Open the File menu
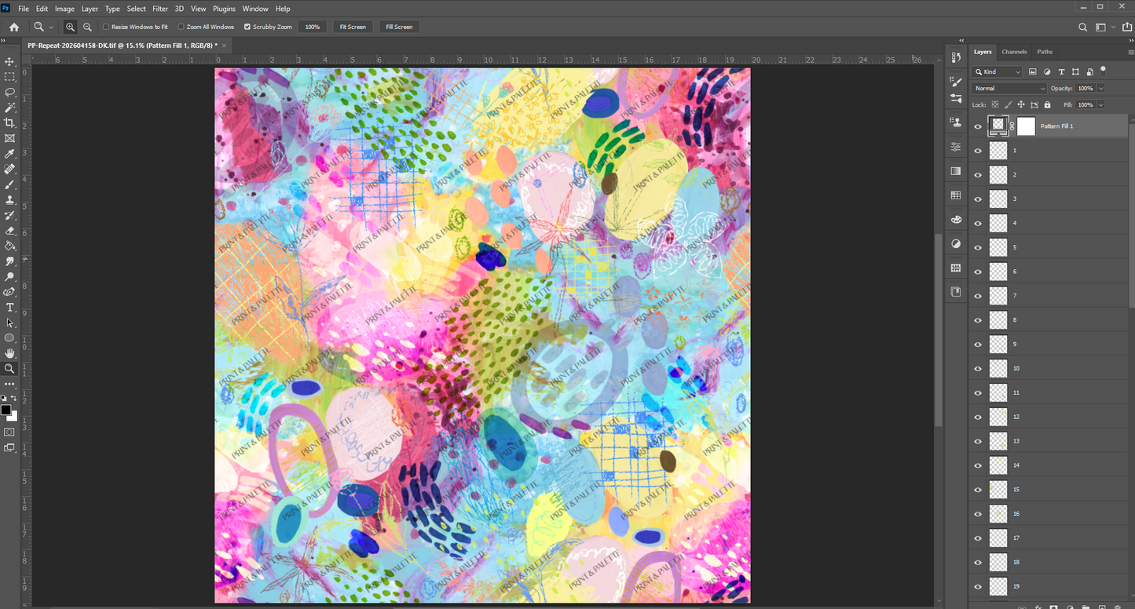Screen dimensions: 1135x609 click(24, 9)
